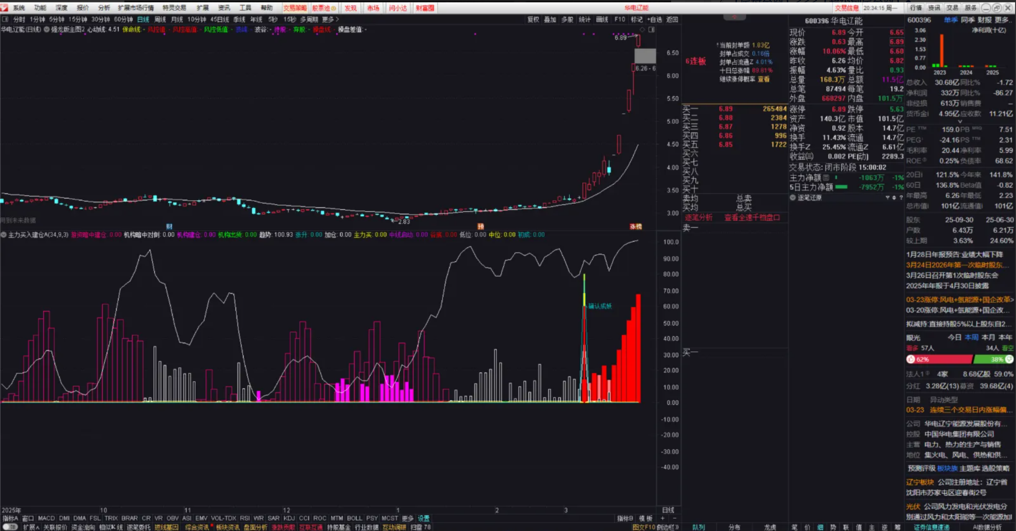The height and width of the screenshot is (531, 1016).
Task: Click the 复权 price adjustment tool
Action: tap(533, 19)
